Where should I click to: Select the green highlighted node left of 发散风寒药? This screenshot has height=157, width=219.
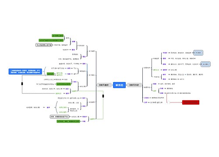pyautogui.click(x=64, y=84)
